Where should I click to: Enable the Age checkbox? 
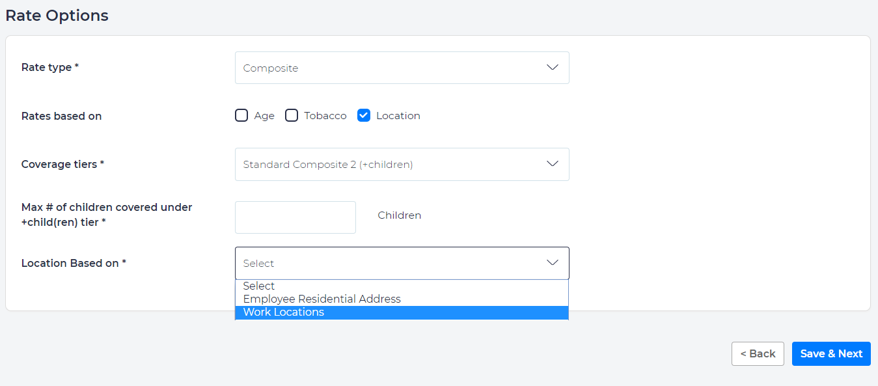(241, 116)
